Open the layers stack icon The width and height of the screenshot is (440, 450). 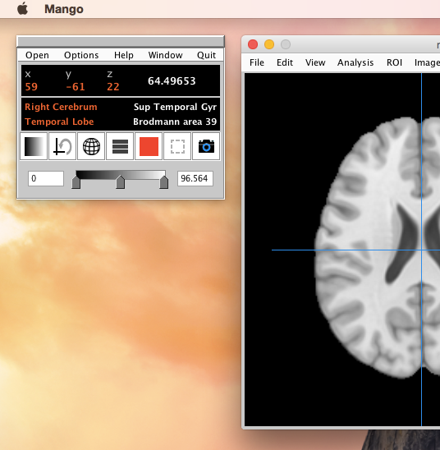(x=120, y=146)
